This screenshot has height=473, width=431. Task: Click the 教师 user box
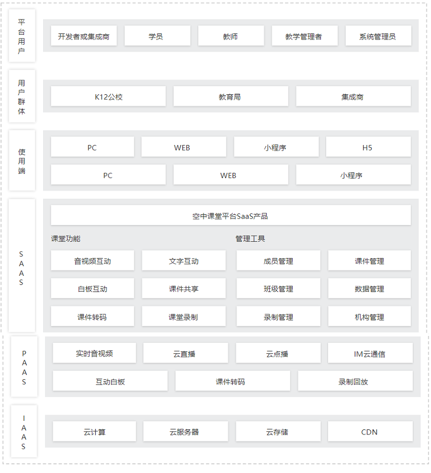coord(231,36)
